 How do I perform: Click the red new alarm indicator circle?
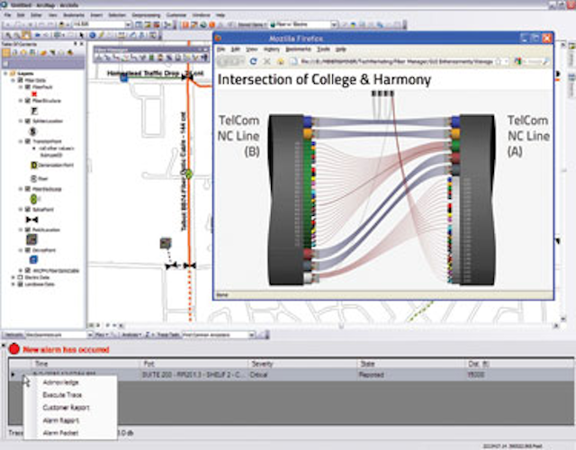[x=14, y=349]
